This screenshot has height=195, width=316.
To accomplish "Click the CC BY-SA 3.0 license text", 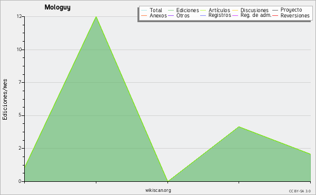I will tap(300, 191).
